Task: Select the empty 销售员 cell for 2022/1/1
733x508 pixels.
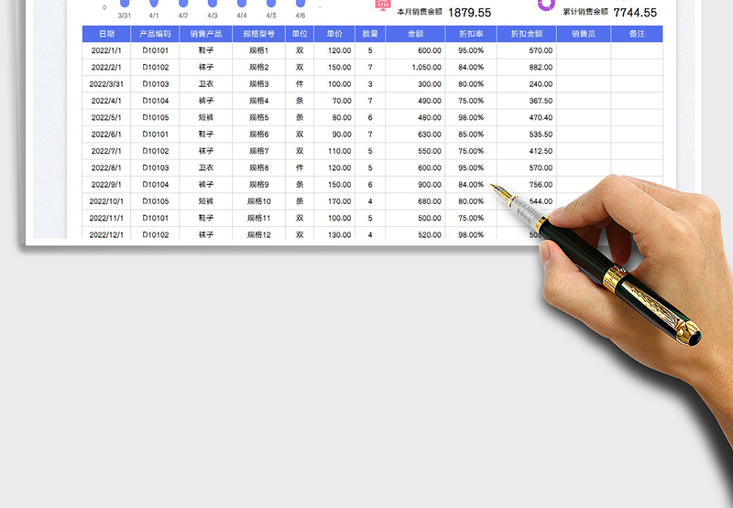Action: coord(584,51)
